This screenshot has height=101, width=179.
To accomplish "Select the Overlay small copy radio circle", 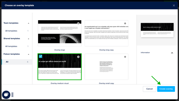I will 125,57.
